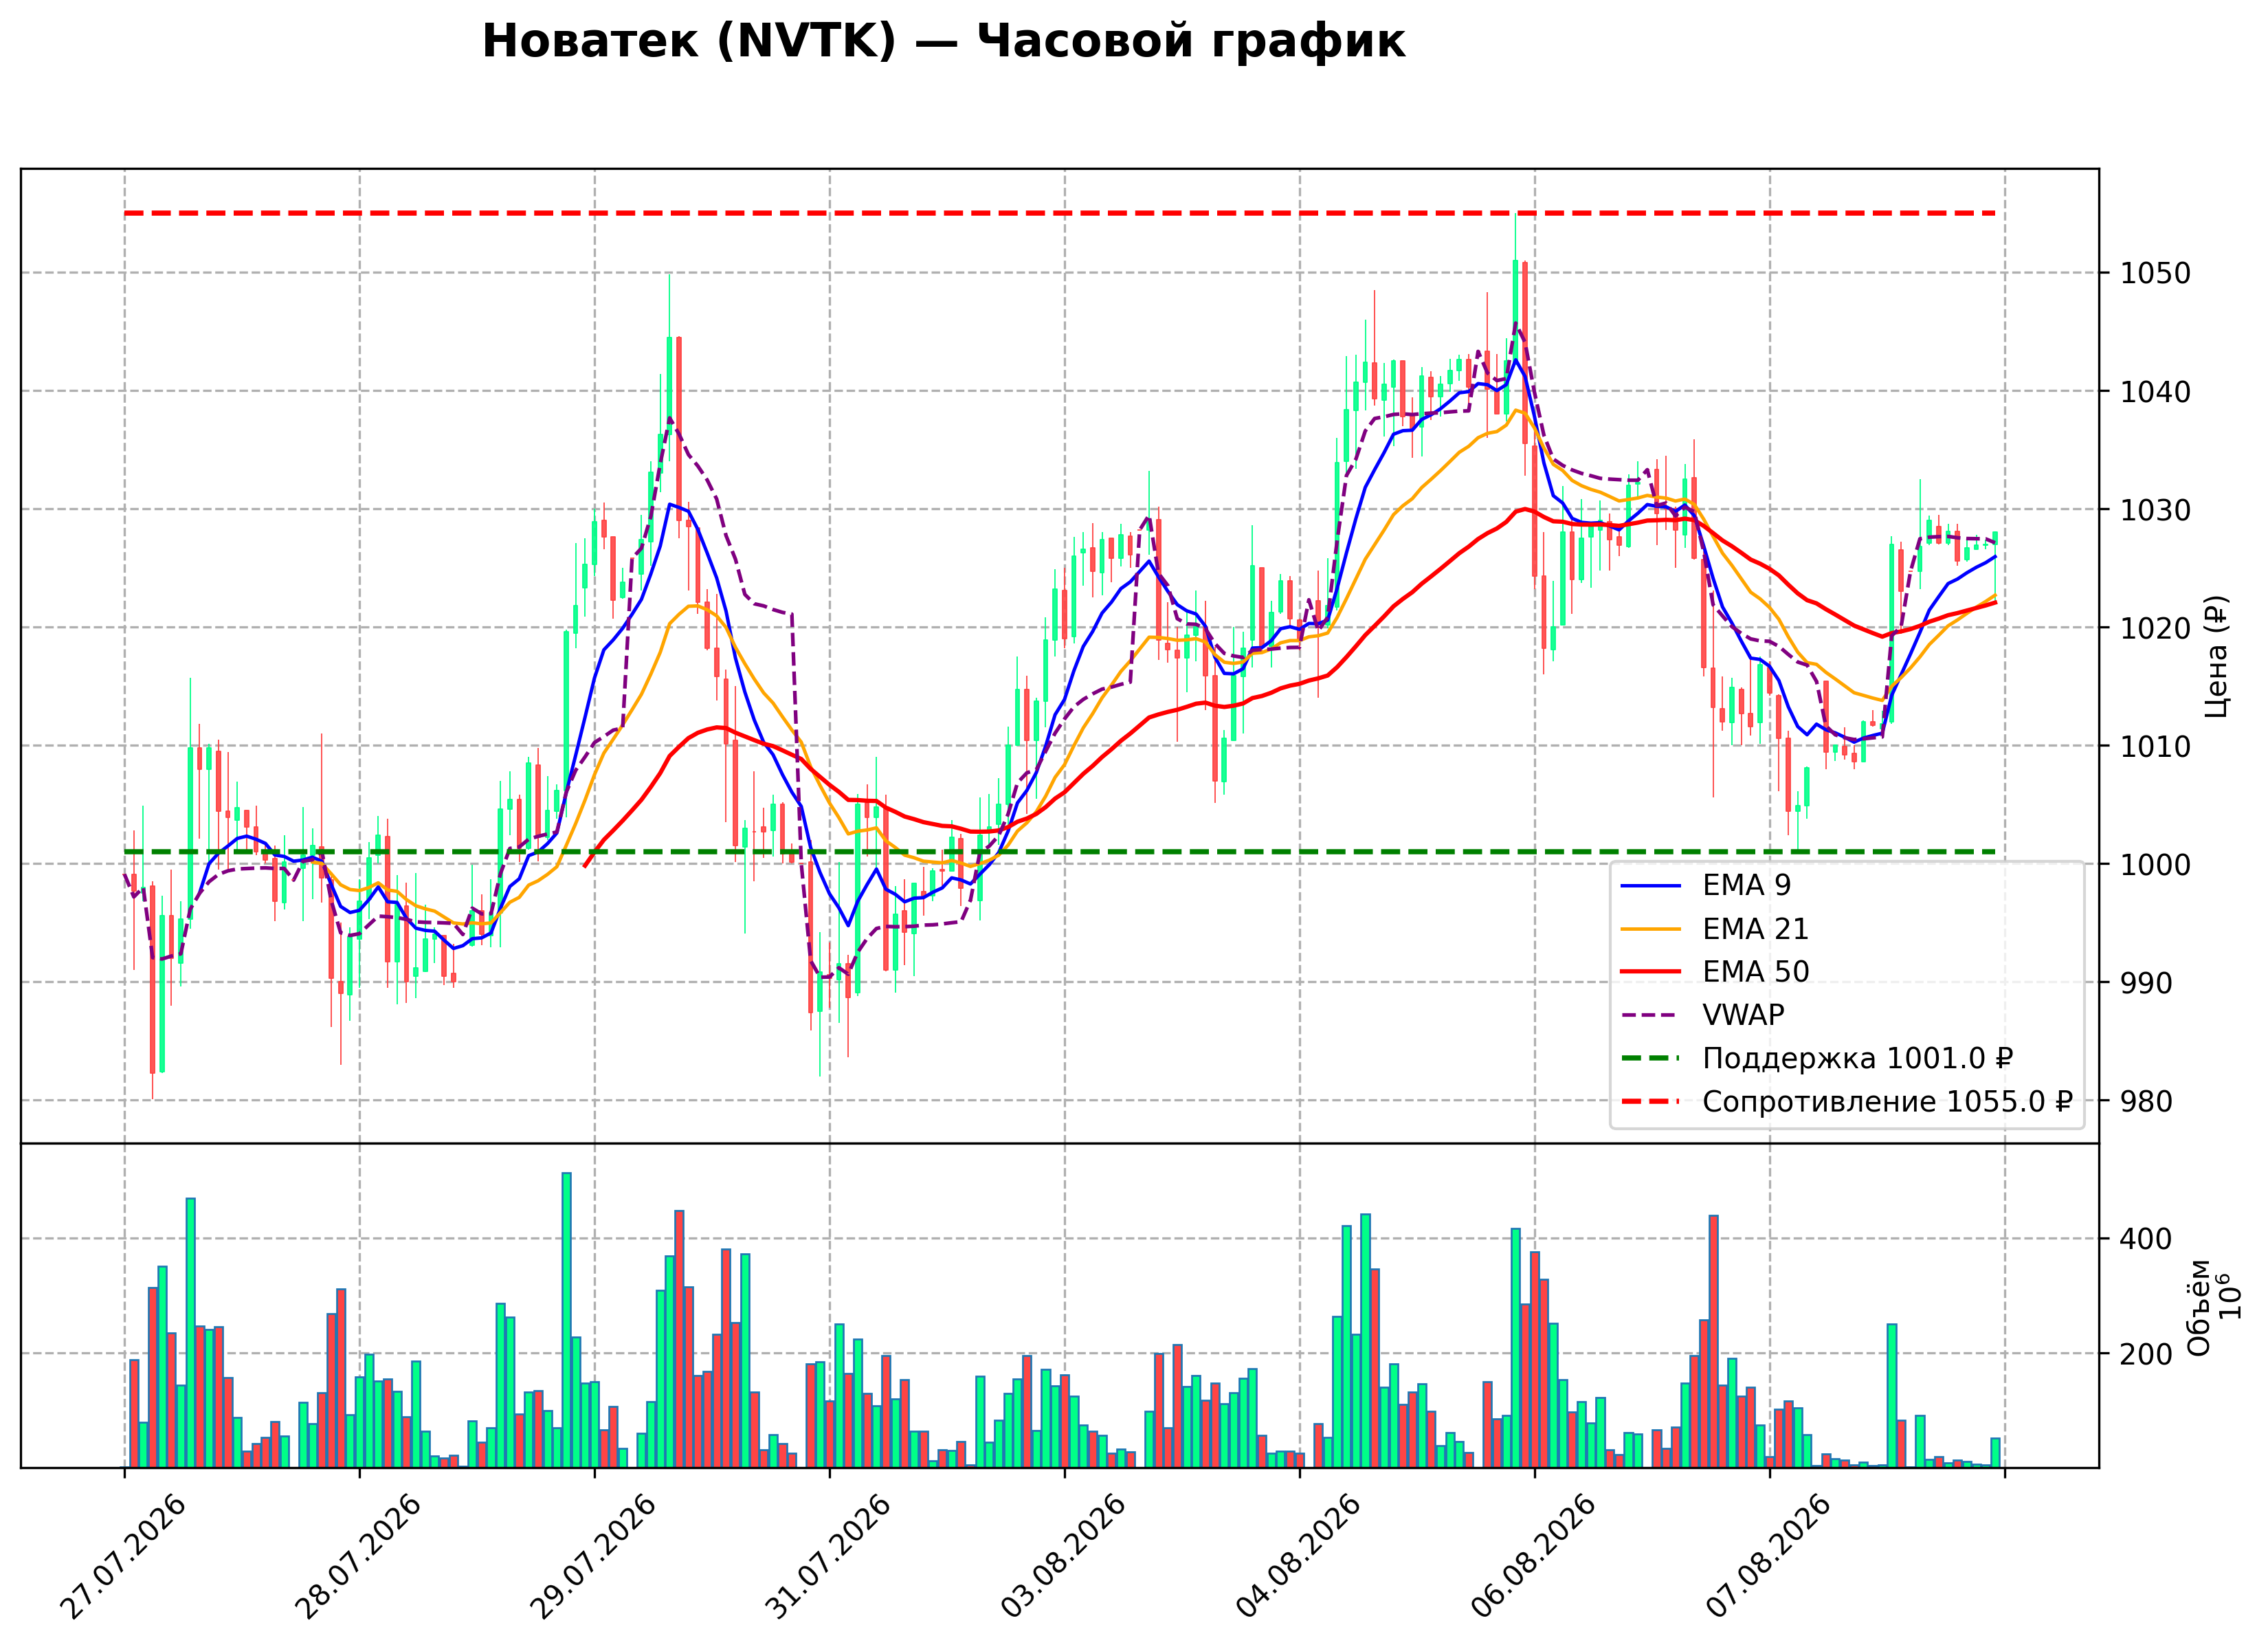Screen dimensions: 2268x1645
Task: Click legend label "Поддержка 1001.0 ₽"
Action: point(1857,1058)
